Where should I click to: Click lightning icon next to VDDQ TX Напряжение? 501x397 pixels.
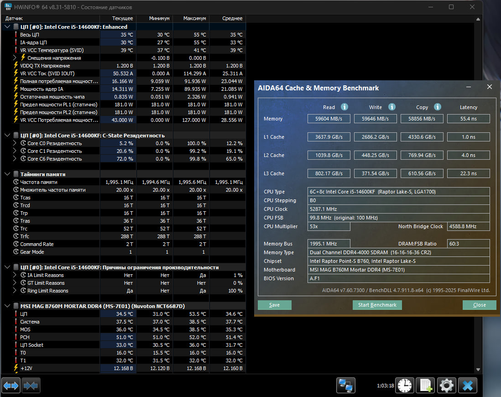(16, 66)
